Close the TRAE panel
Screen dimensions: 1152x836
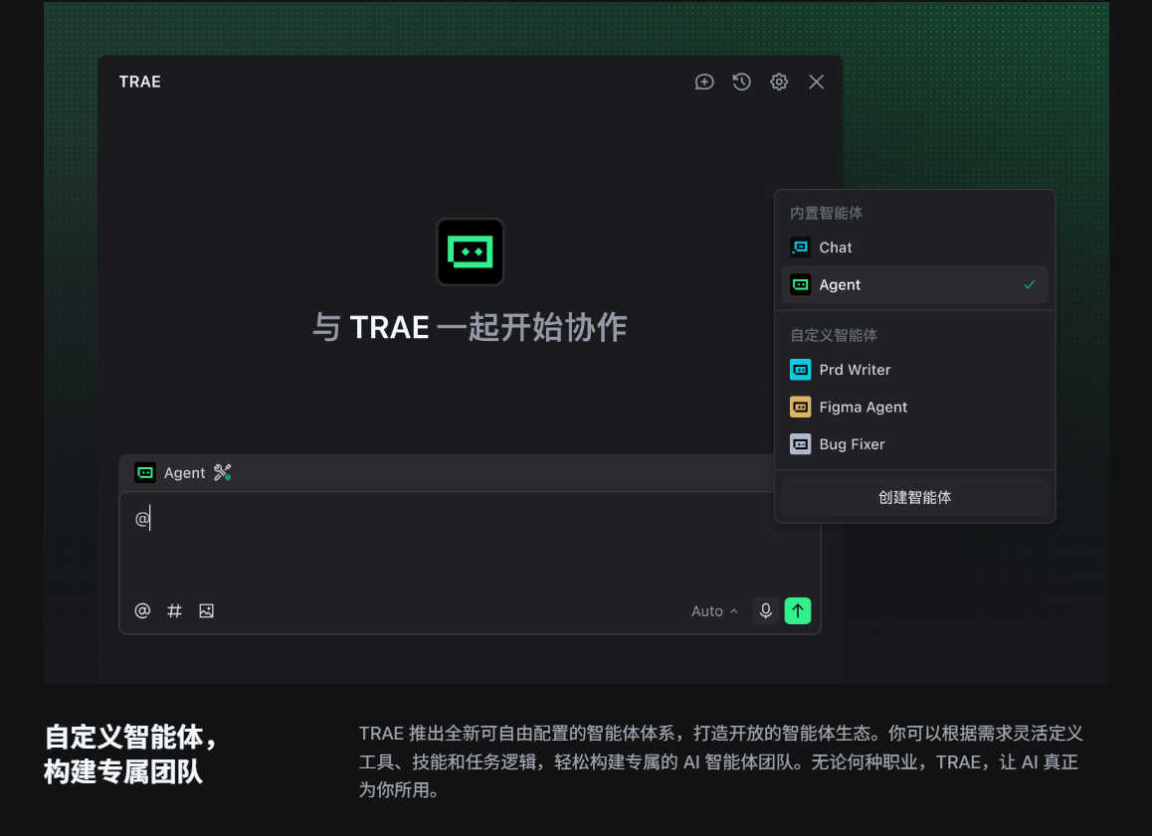[816, 82]
